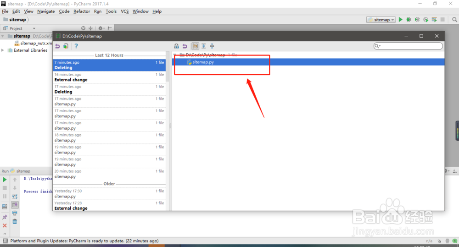Click the Print icon in Run panel
459x247 pixels.
[x=15, y=213]
